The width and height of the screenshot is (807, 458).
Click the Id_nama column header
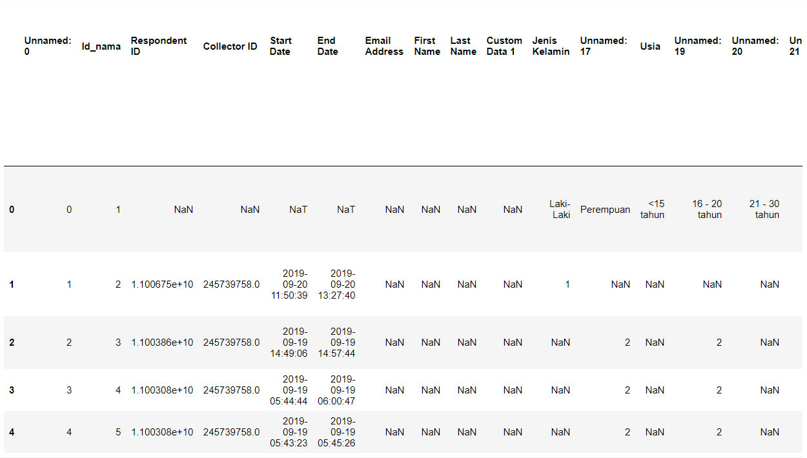[x=101, y=46]
